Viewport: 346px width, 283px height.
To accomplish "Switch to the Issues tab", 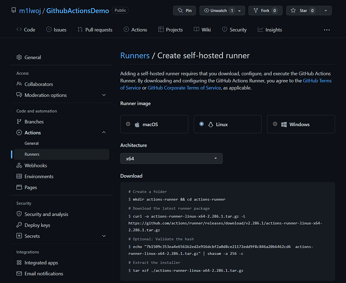I will coord(56,30).
